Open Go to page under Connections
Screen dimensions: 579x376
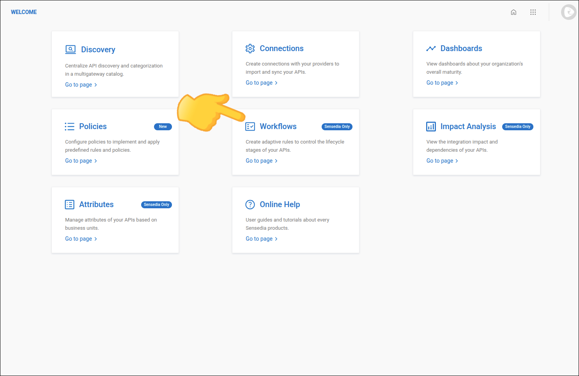[259, 82]
